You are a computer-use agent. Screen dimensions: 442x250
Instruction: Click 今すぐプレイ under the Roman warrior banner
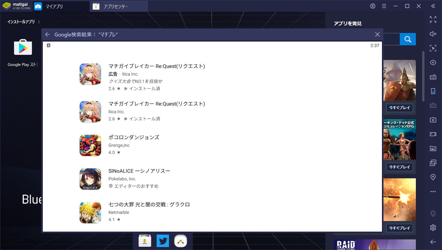[x=399, y=108]
